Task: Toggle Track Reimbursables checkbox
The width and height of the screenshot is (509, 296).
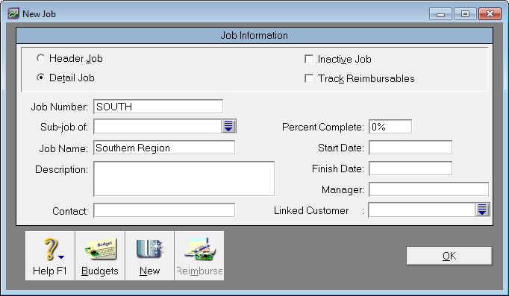Action: [x=309, y=79]
